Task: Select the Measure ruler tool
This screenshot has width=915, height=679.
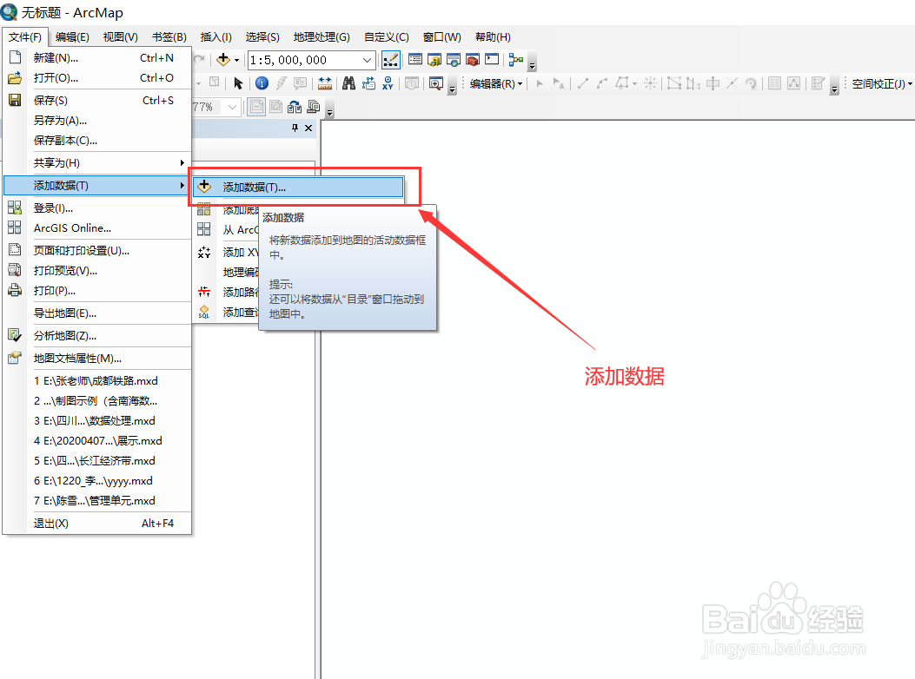Action: pos(325,83)
